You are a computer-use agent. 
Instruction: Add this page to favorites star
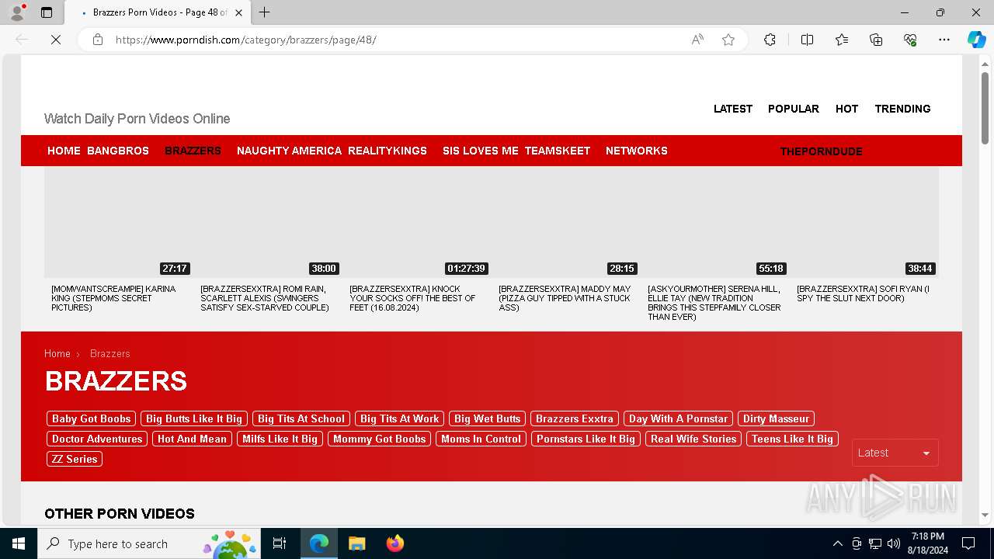point(728,40)
